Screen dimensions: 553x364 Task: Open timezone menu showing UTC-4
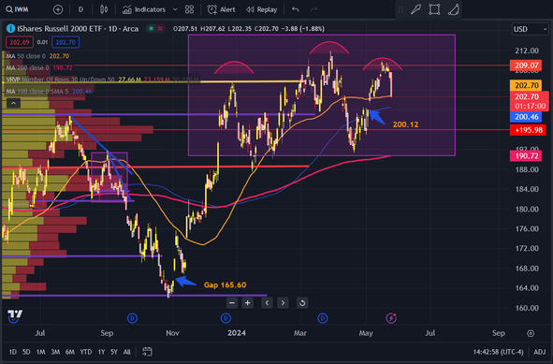click(x=498, y=352)
